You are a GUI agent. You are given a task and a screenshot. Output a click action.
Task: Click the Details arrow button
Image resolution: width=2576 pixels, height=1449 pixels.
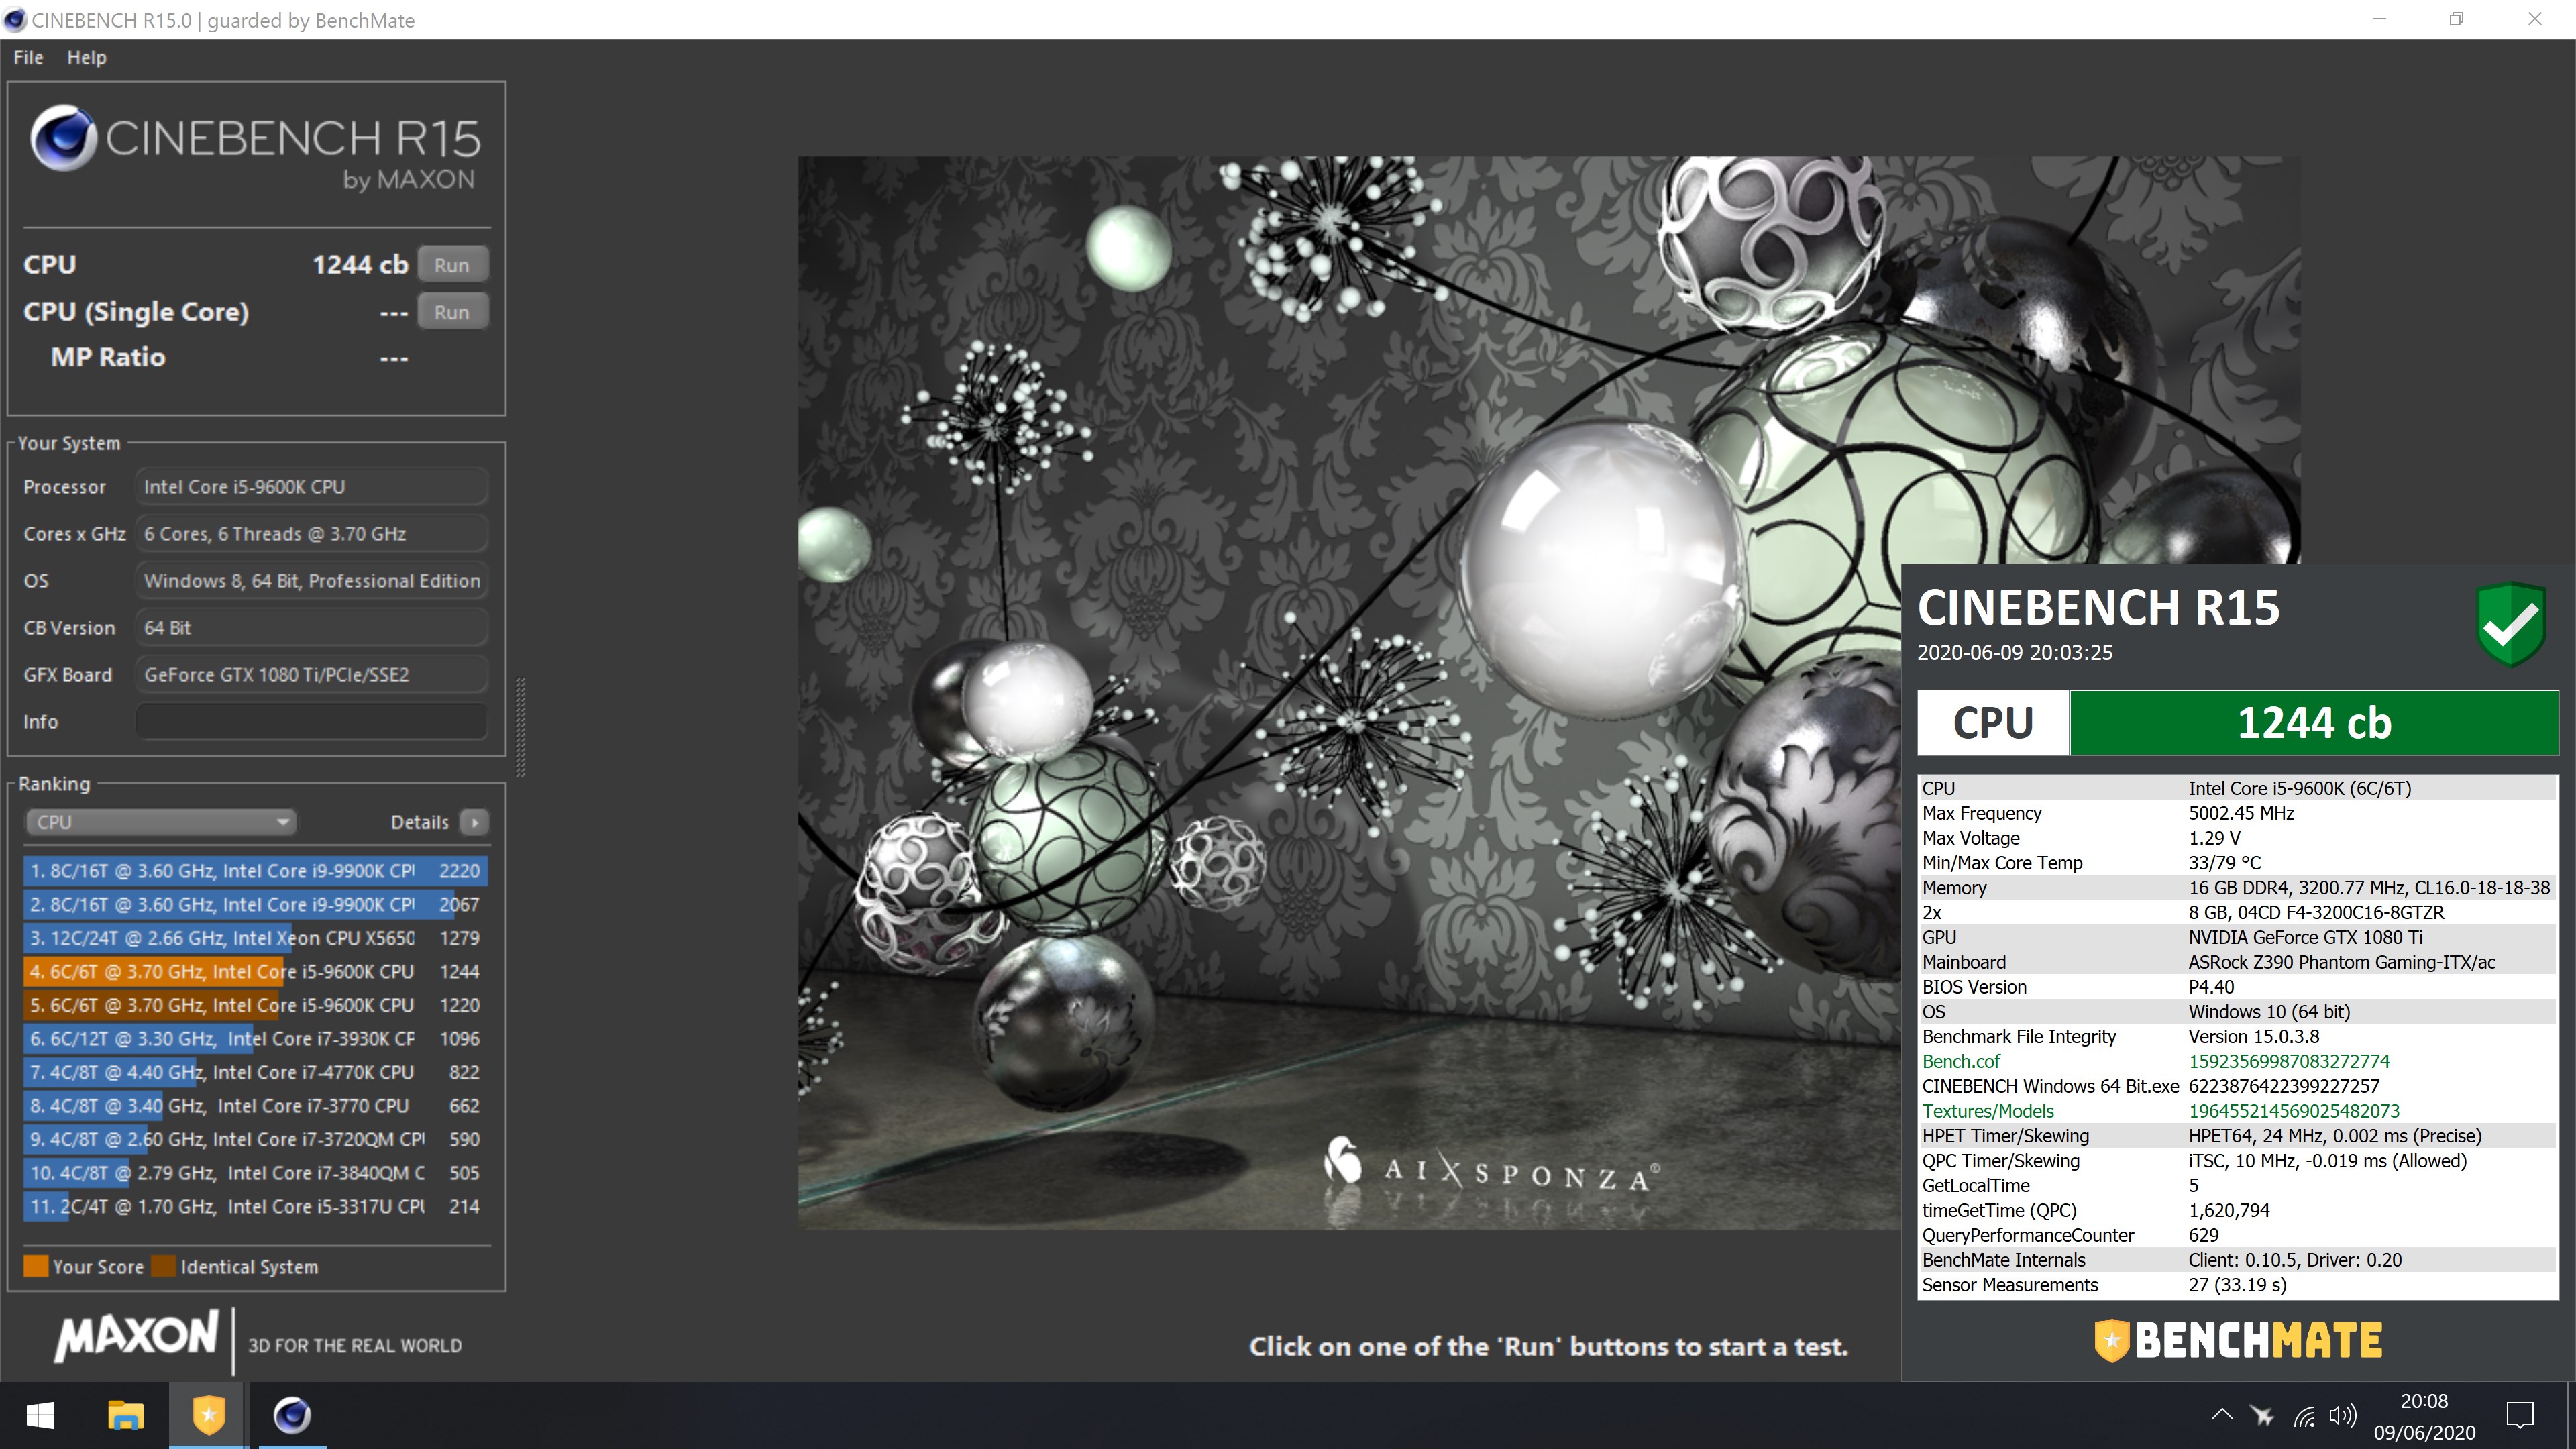click(x=474, y=822)
